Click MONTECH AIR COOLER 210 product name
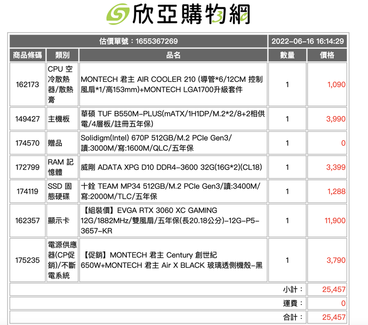 coord(172,84)
